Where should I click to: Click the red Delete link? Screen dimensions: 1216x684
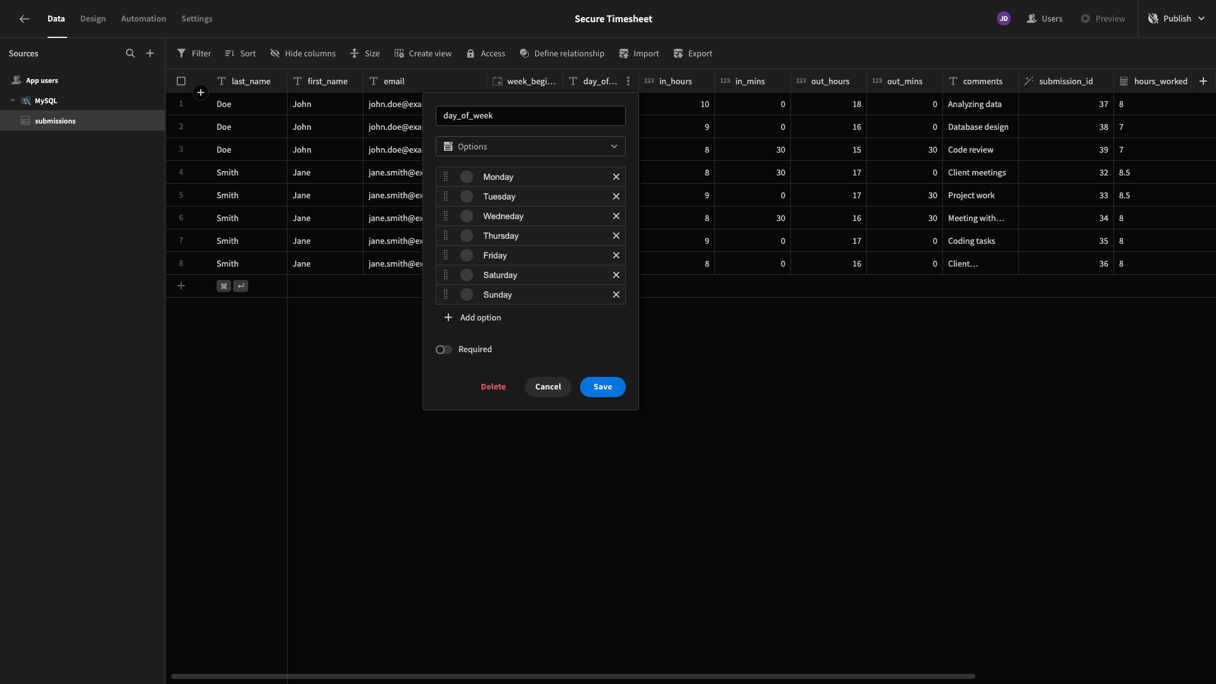point(493,387)
